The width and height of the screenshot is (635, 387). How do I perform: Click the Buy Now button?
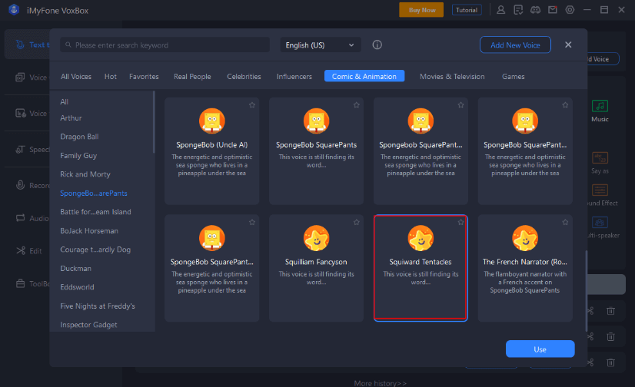421,10
